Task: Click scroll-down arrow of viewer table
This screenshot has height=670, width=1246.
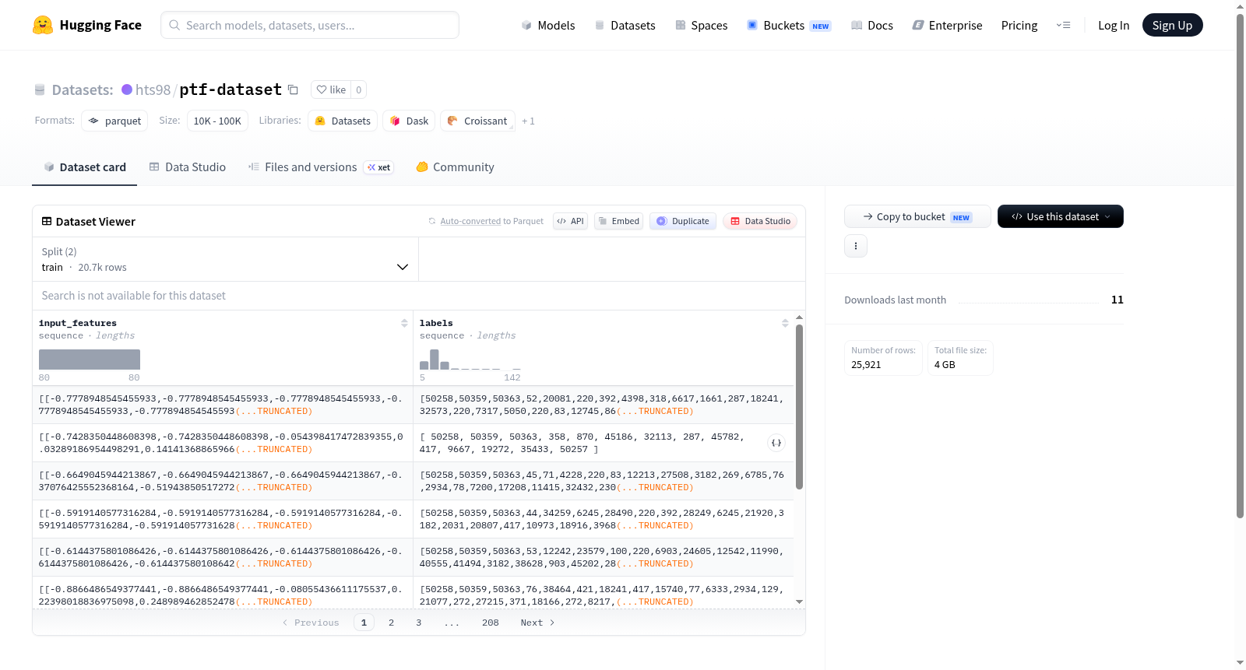Action: [799, 602]
